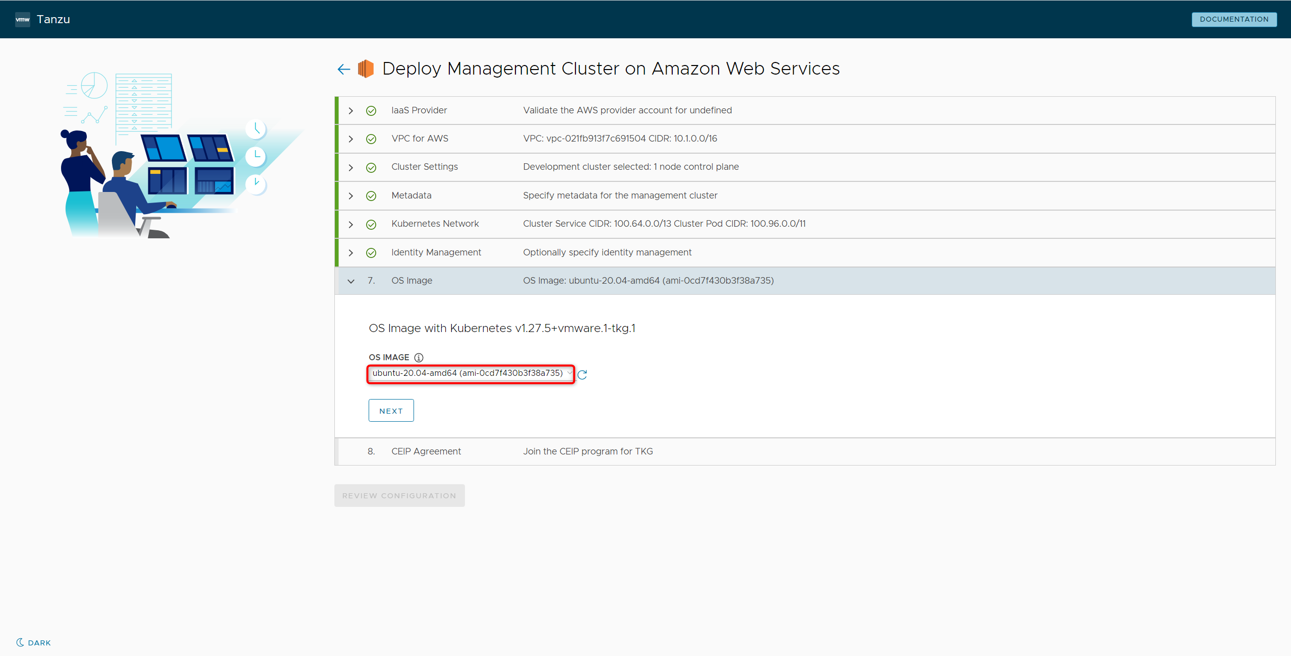Click the OS Image info icon
The image size is (1291, 656).
[x=419, y=357]
